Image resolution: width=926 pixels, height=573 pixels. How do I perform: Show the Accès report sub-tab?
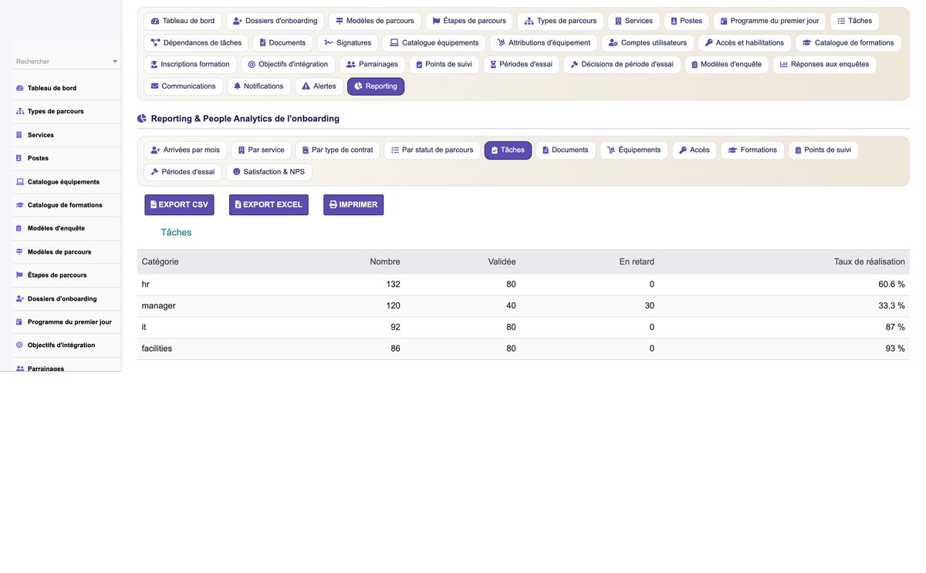[x=694, y=150]
